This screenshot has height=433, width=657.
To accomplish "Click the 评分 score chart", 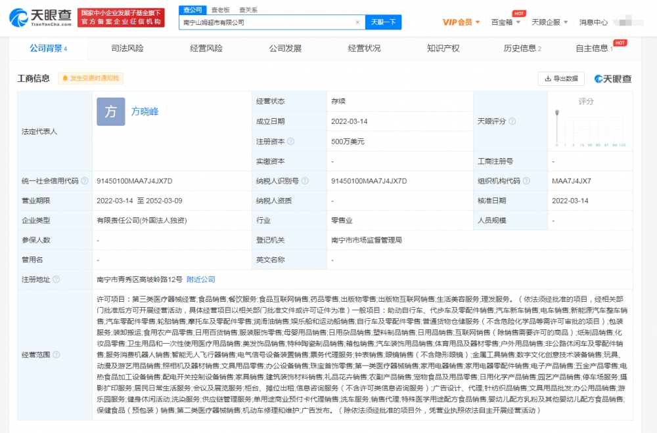I will (x=590, y=127).
